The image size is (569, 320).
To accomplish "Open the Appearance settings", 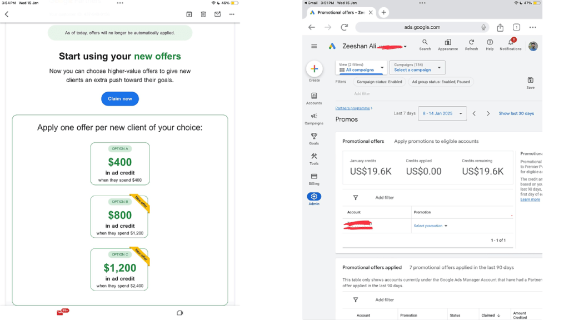I will pyautogui.click(x=448, y=45).
